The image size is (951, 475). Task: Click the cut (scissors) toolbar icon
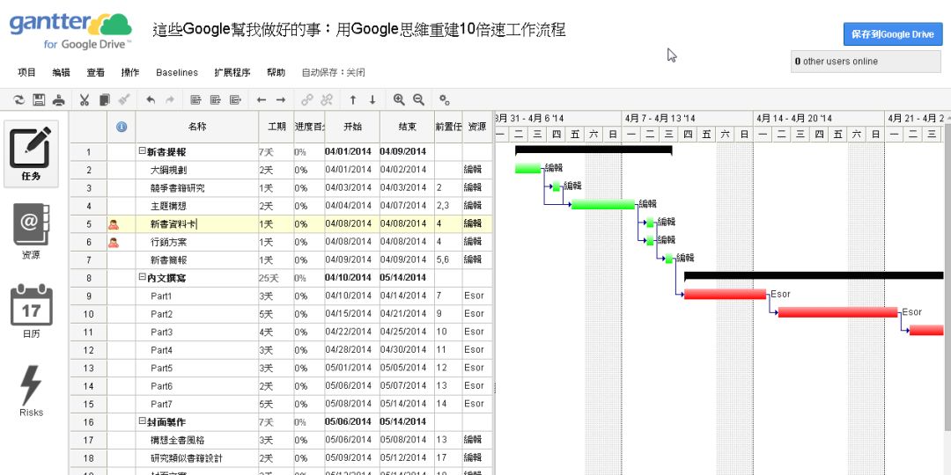point(85,100)
